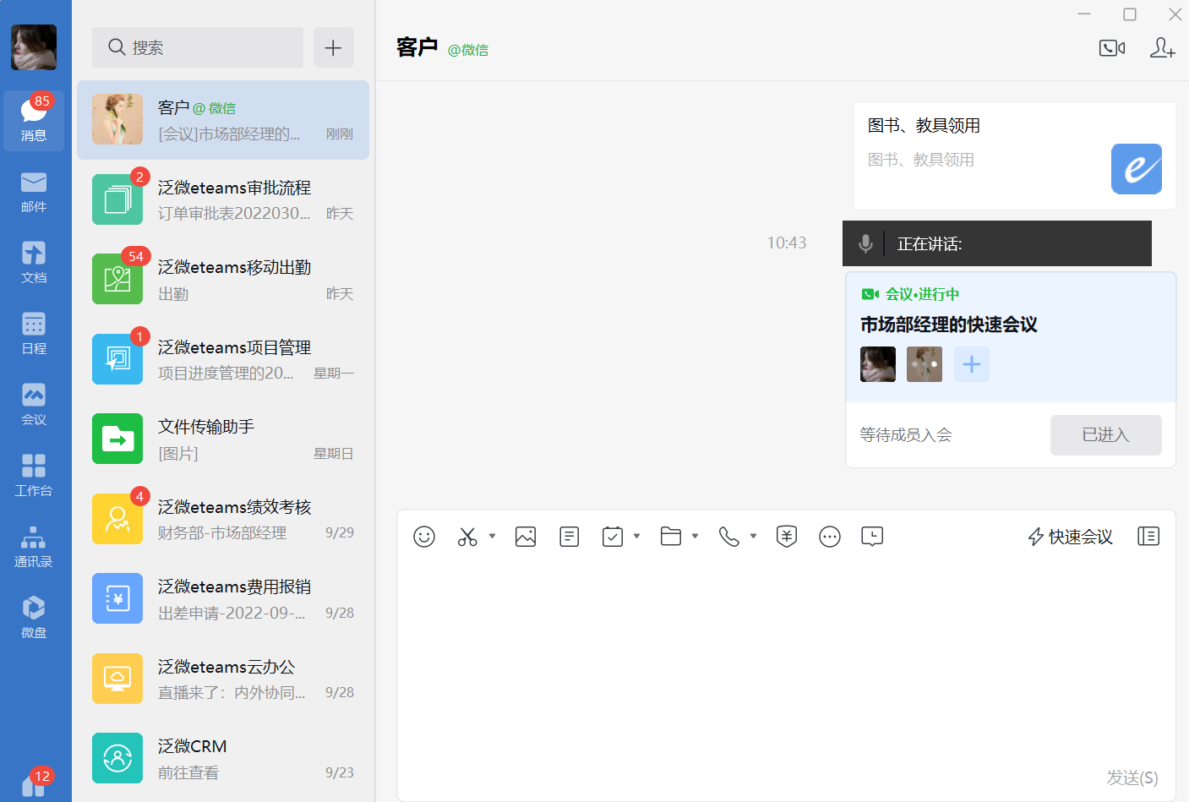Screen dimensions: 1189x802
Task: Open the 消息 messages sidebar tab
Action: (x=34, y=120)
